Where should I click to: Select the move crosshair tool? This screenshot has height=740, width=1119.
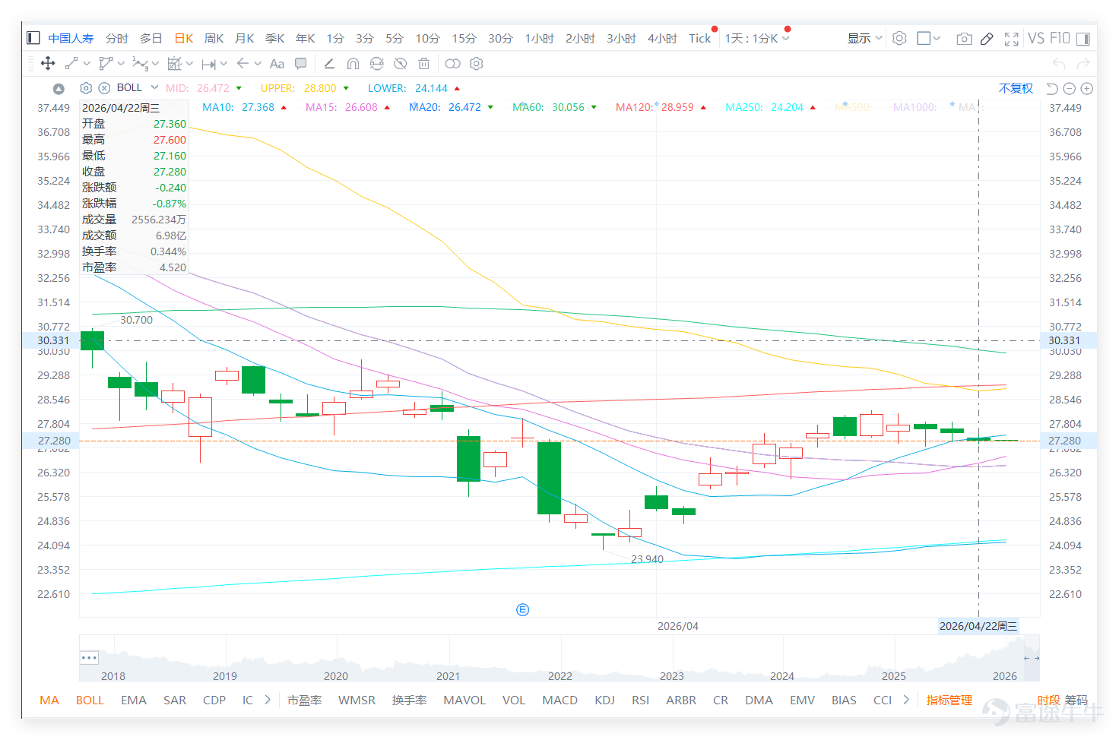coord(47,64)
